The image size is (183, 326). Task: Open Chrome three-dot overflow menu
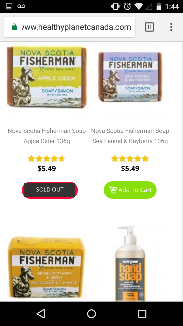coord(171,27)
